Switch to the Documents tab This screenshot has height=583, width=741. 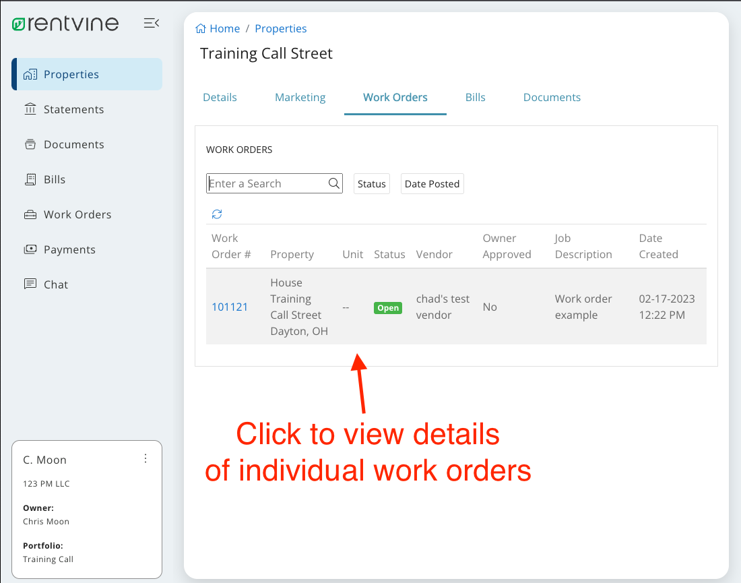point(552,97)
